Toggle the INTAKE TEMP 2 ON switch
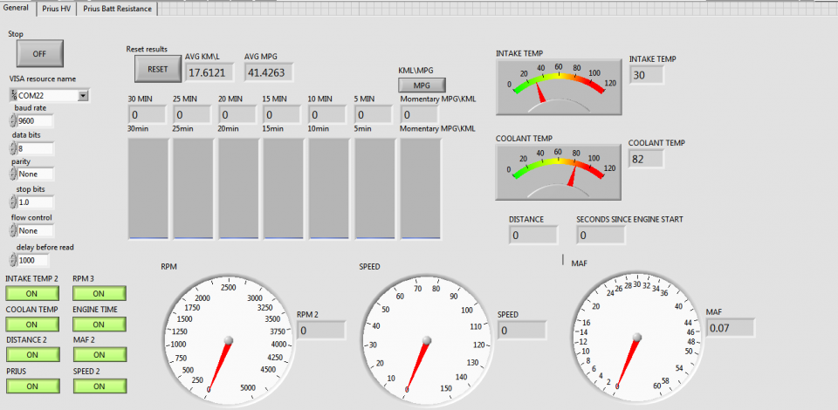Viewport: 838px width, 410px height. click(31, 294)
